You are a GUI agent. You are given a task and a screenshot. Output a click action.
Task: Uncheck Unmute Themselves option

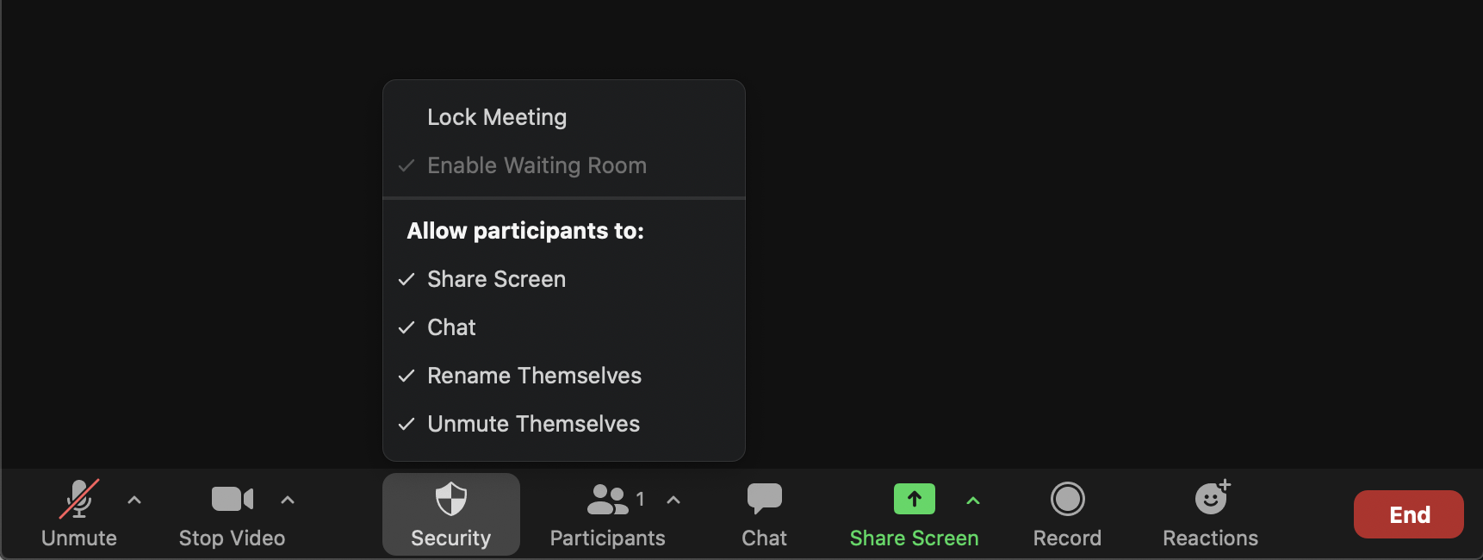[x=533, y=424]
